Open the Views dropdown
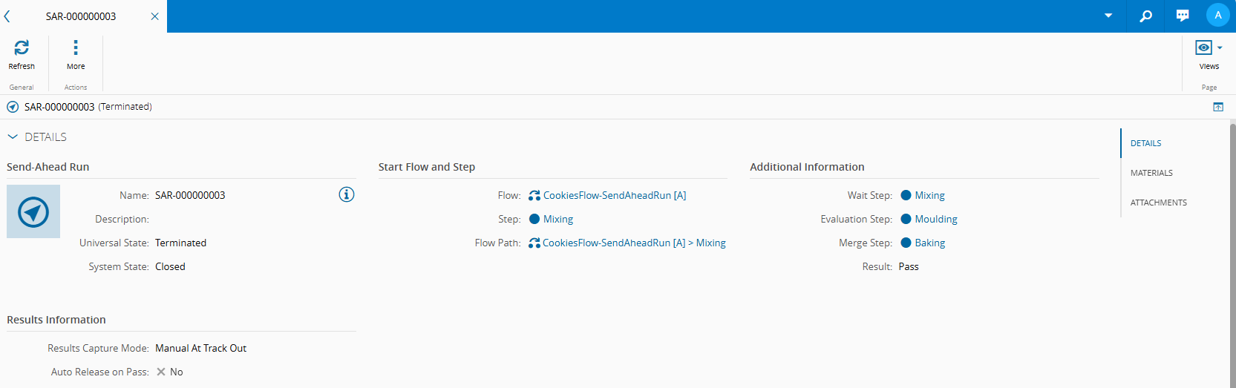This screenshot has height=388, width=1236. point(1209,48)
